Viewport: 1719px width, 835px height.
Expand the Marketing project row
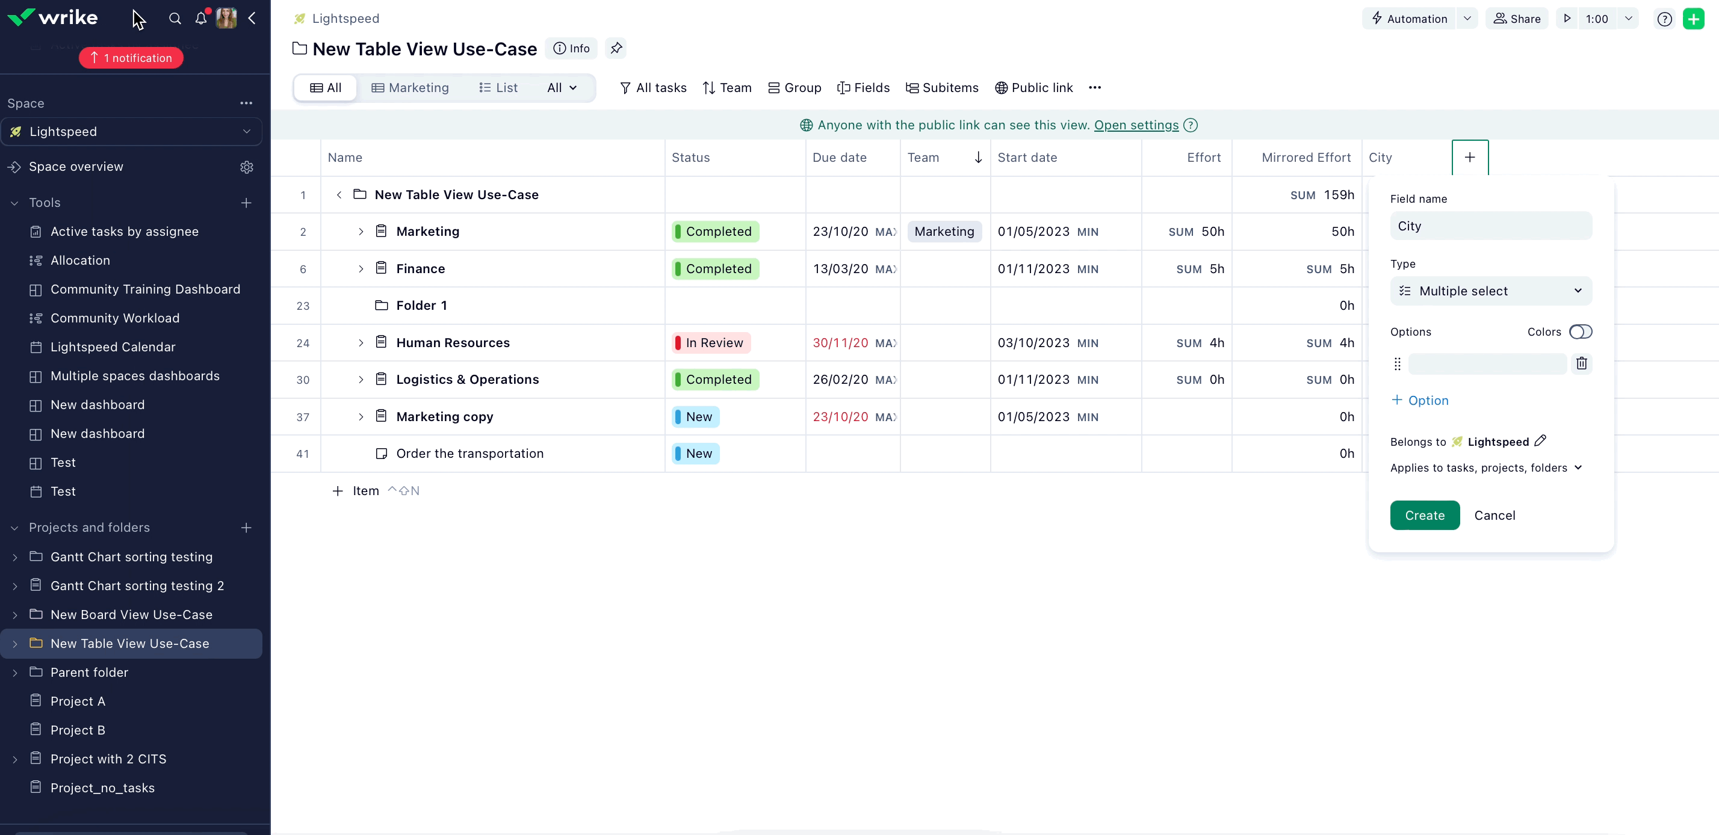tap(361, 232)
